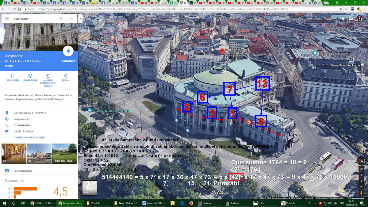Open Cortana search circle in taskbar

(14, 203)
